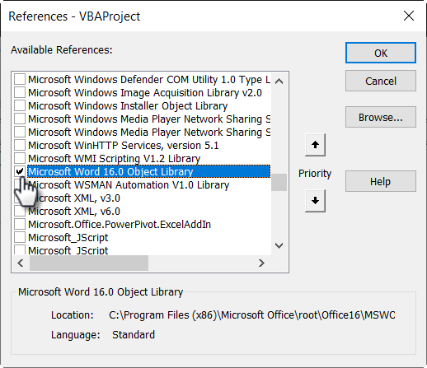The height and width of the screenshot is (368, 427).
Task: Click the vertical scrollbar thumb
Action: point(279,182)
